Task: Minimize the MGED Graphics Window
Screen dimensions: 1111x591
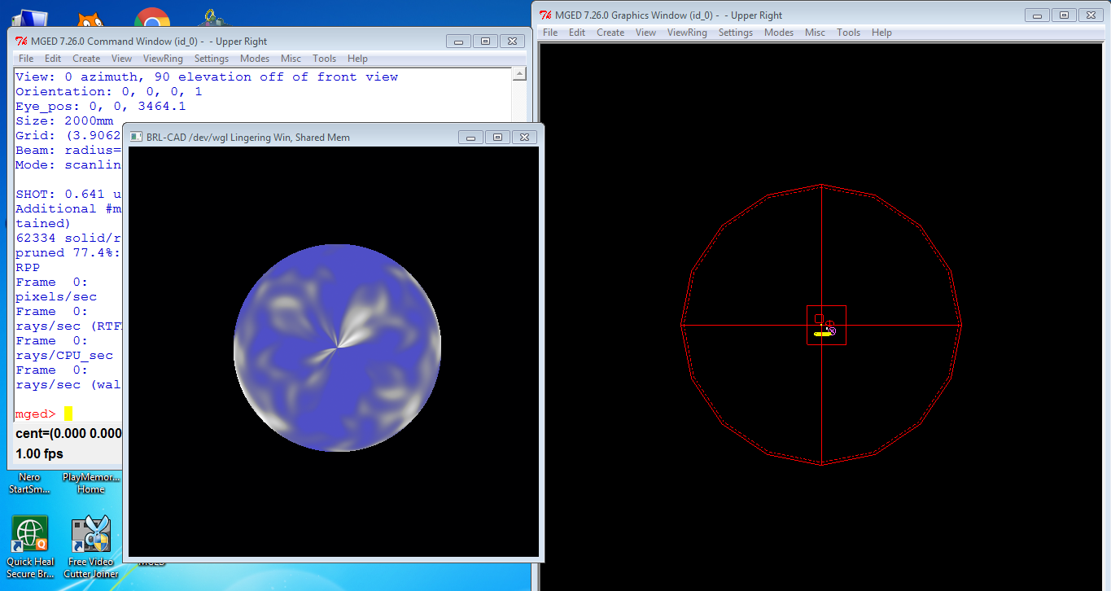Action: pyautogui.click(x=1036, y=15)
